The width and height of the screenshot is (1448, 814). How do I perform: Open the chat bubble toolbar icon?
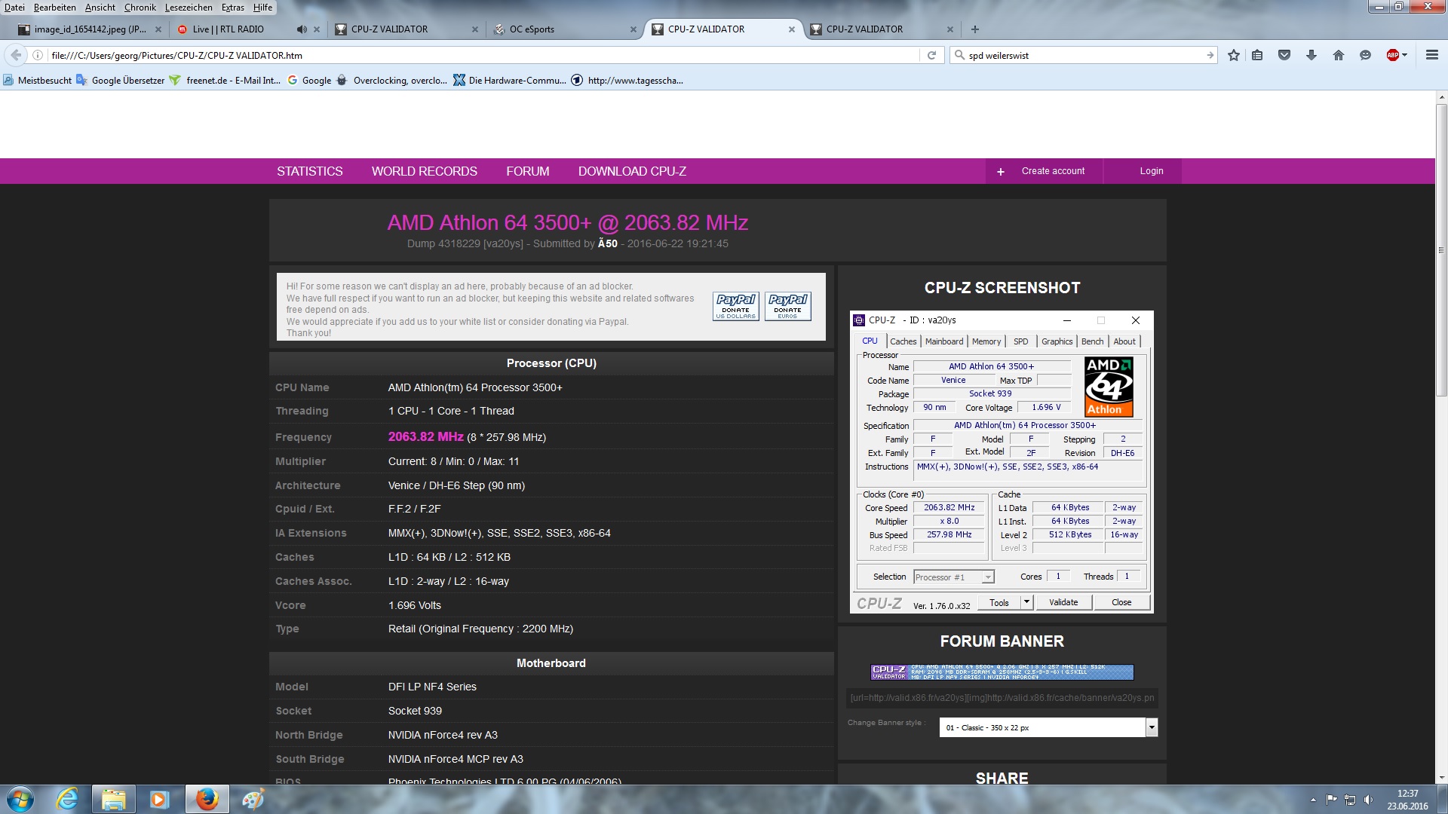pos(1365,55)
